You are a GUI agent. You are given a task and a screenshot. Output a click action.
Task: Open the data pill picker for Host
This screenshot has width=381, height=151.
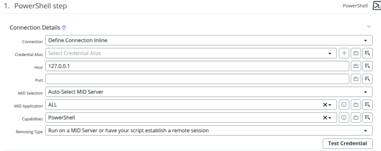368,66
